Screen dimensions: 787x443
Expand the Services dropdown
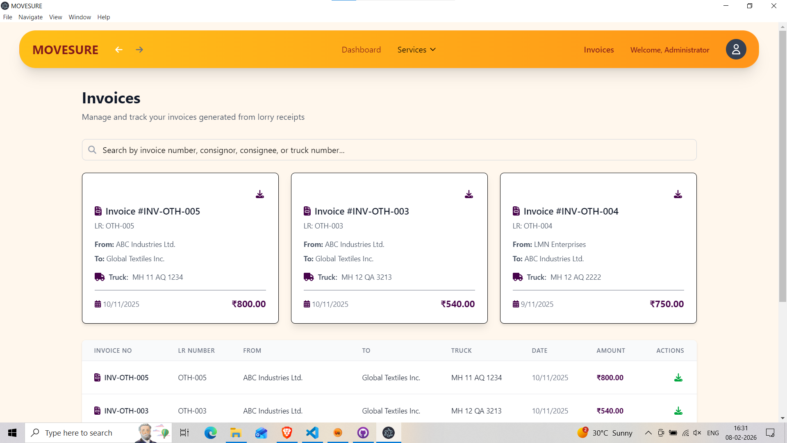[416, 49]
